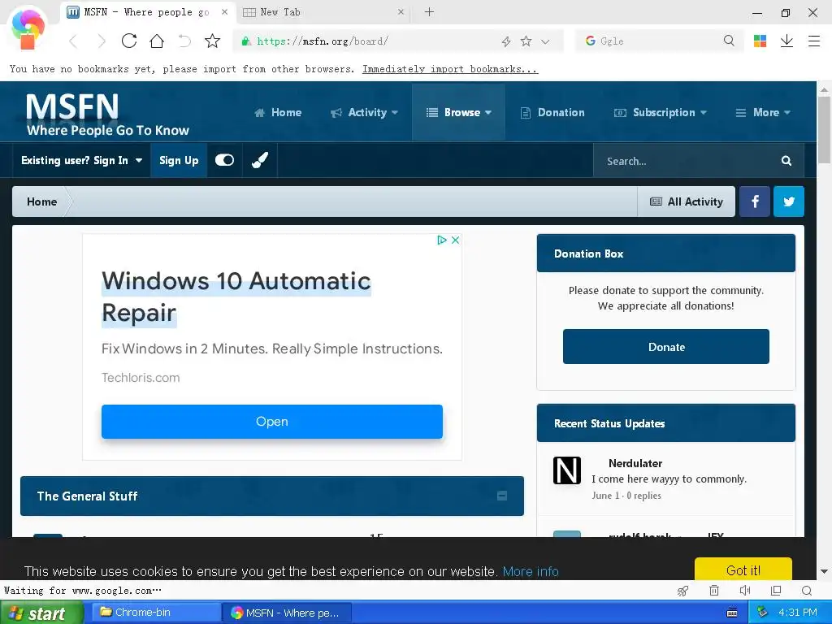Click the MSFN site logo

click(x=107, y=114)
